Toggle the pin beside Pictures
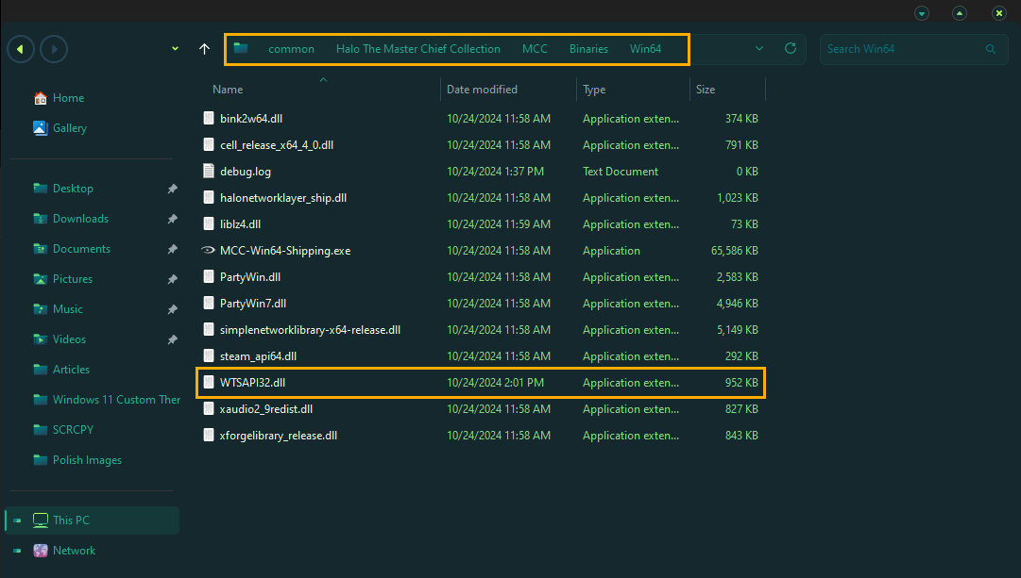The height and width of the screenshot is (578, 1021). (173, 279)
